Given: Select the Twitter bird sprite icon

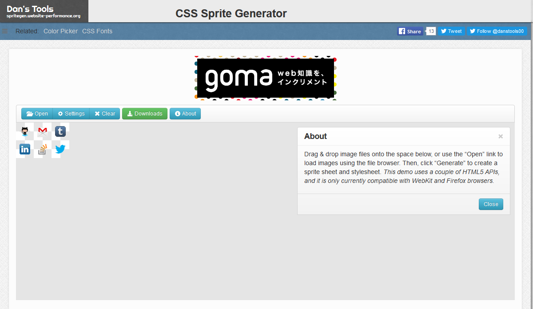Looking at the screenshot, I should (x=60, y=149).
